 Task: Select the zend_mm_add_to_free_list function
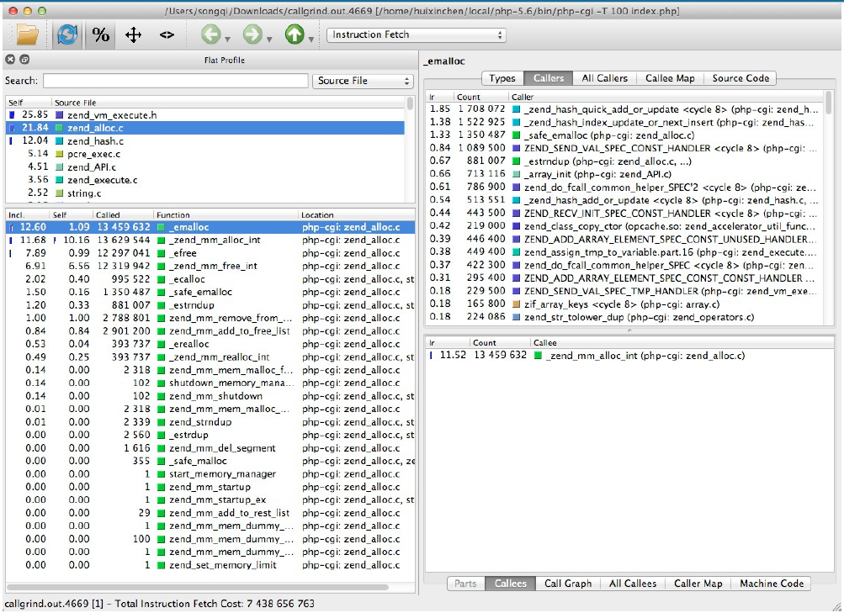[210, 331]
